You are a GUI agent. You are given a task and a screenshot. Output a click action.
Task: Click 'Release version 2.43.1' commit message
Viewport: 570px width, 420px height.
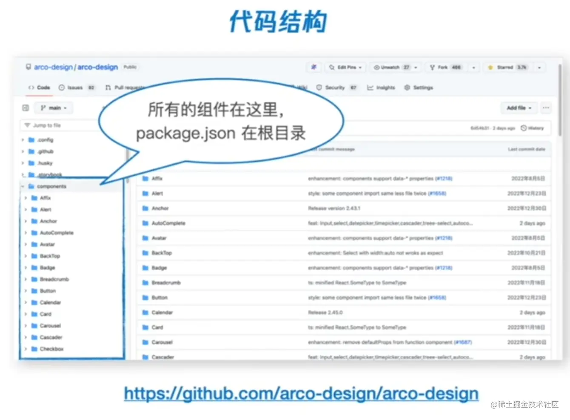pyautogui.click(x=334, y=209)
